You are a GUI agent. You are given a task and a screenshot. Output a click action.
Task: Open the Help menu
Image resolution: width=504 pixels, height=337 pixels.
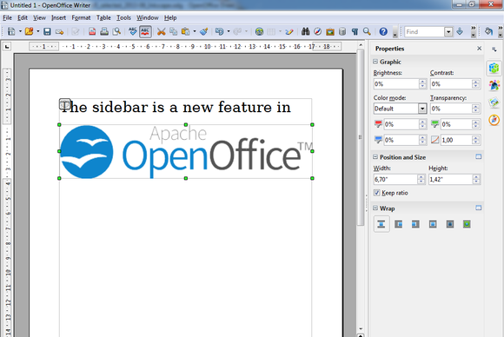click(170, 17)
